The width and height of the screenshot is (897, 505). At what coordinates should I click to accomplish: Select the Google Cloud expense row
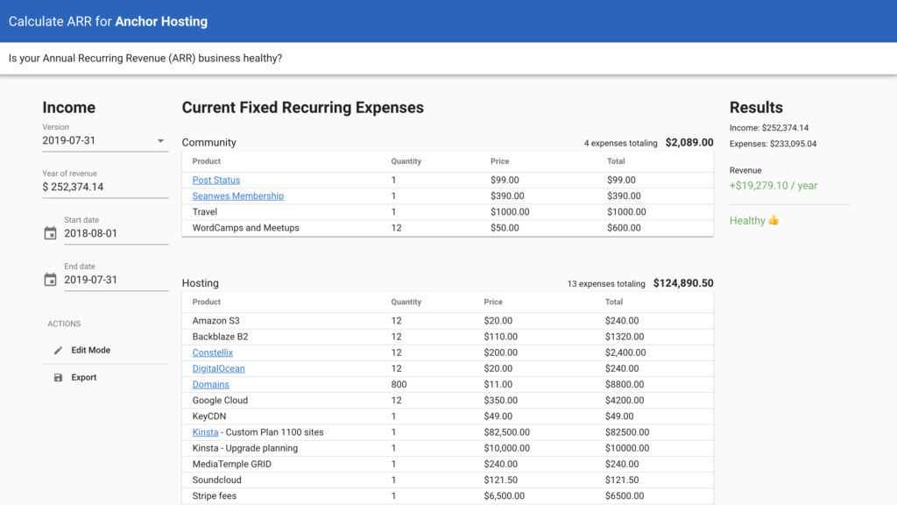(447, 401)
